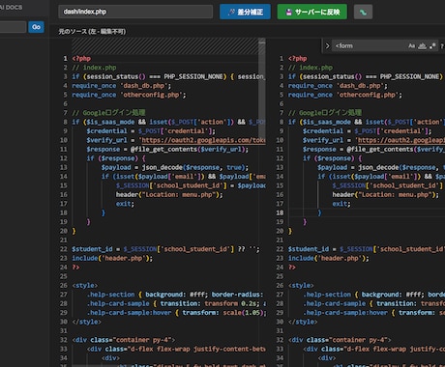445x367 pixels.
Task: Click the 元のソース (左・編集不可) label
Action: coord(92,32)
